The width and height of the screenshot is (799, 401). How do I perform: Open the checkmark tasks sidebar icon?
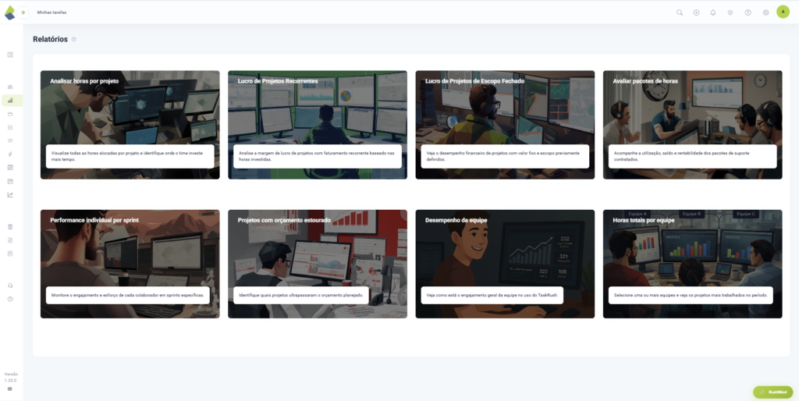click(x=10, y=127)
